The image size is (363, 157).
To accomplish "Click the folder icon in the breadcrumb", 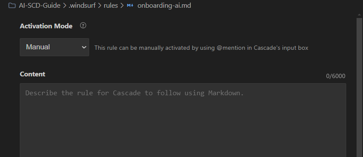I will (12, 6).
